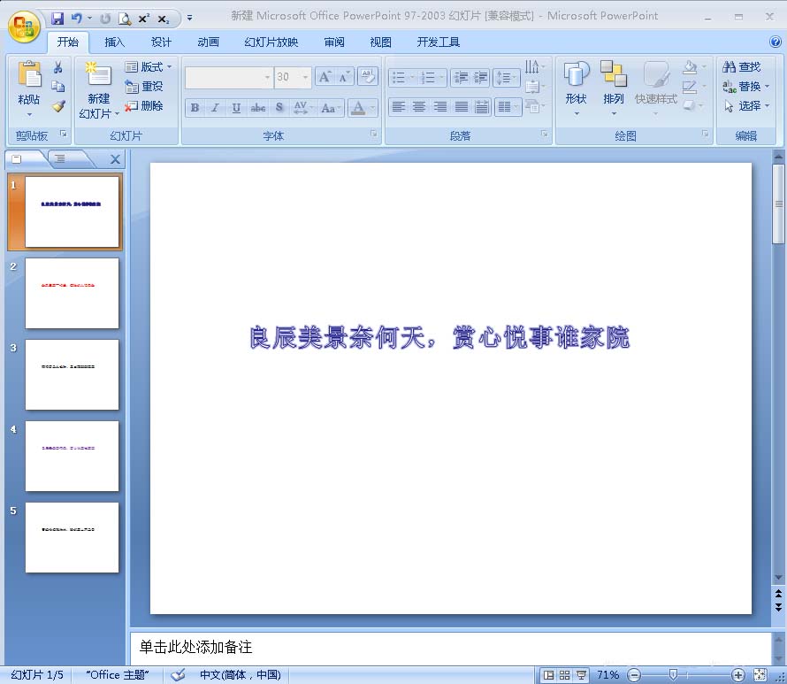Screen dimensions: 787x684
Task: Open the Shapes (形状) gallery
Action: click(577, 88)
